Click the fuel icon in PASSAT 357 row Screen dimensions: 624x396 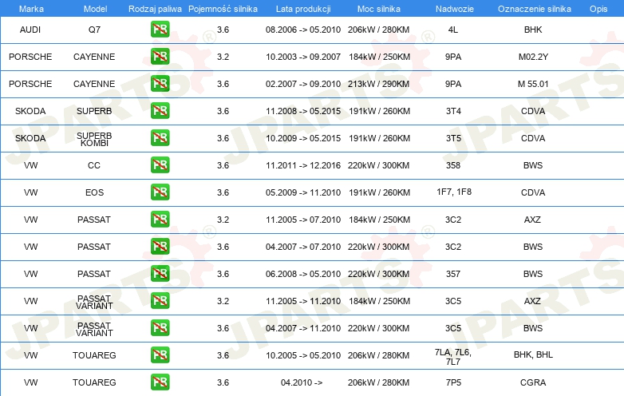(x=160, y=273)
